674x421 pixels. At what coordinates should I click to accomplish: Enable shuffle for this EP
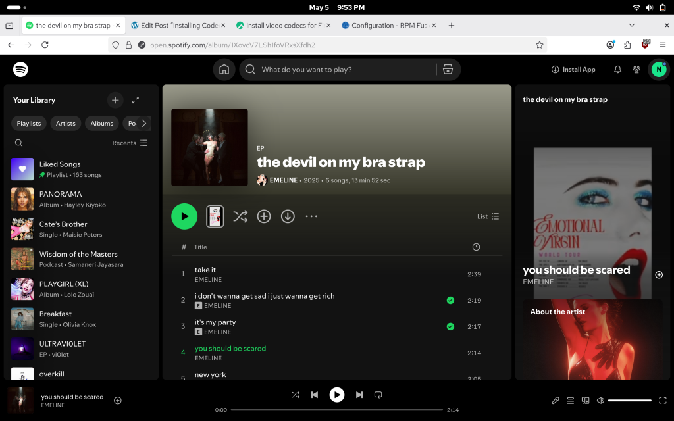(x=240, y=216)
